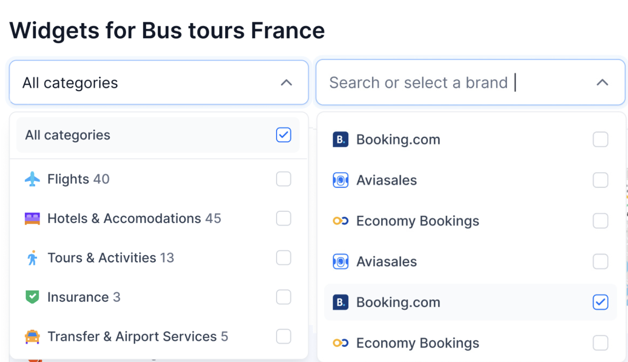Select the first Booking.com brand entry
The height and width of the screenshot is (362, 628).
[x=398, y=139]
